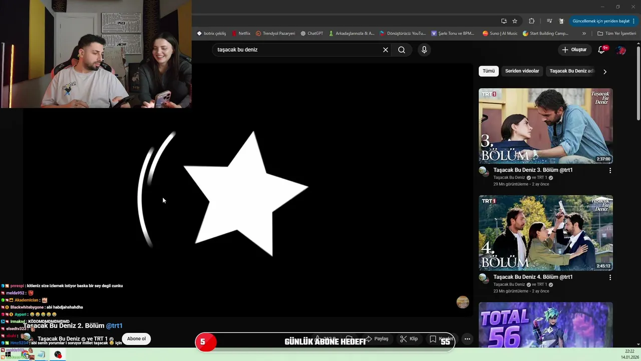Open the media controls icon in Chrome toolbar
Image resolution: width=641 pixels, height=361 pixels.
tap(549, 21)
